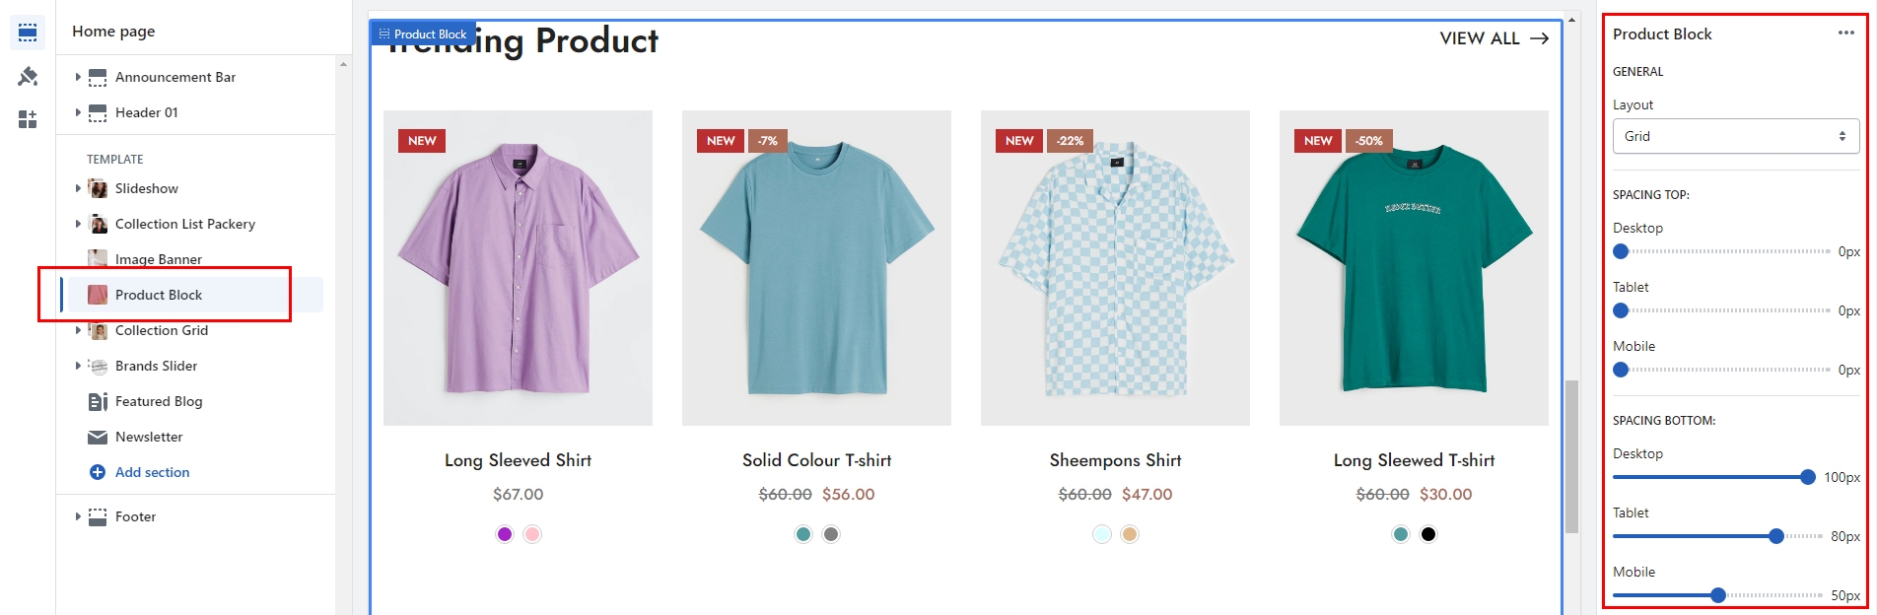
Task: Click the Add section plus icon
Action: click(98, 472)
